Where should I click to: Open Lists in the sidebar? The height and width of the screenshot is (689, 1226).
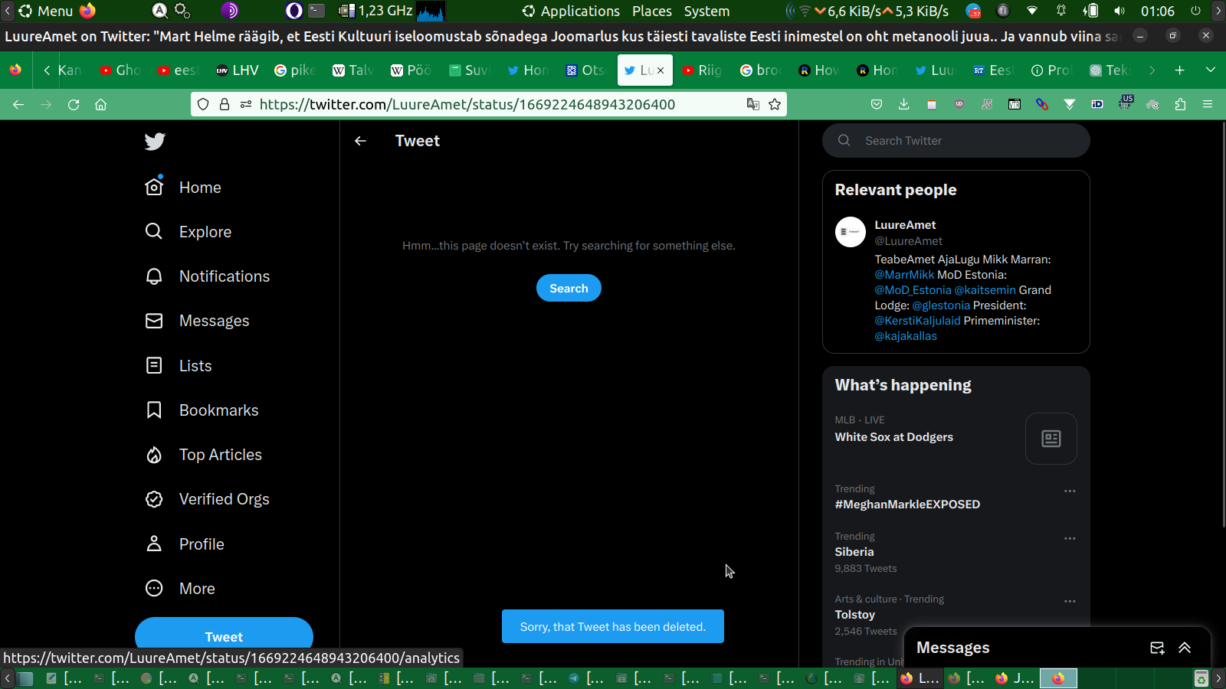[x=179, y=366]
